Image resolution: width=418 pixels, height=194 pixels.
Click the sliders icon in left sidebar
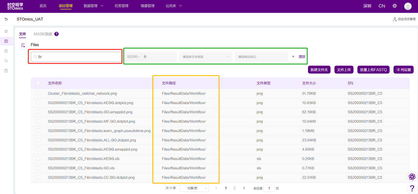(6, 61)
